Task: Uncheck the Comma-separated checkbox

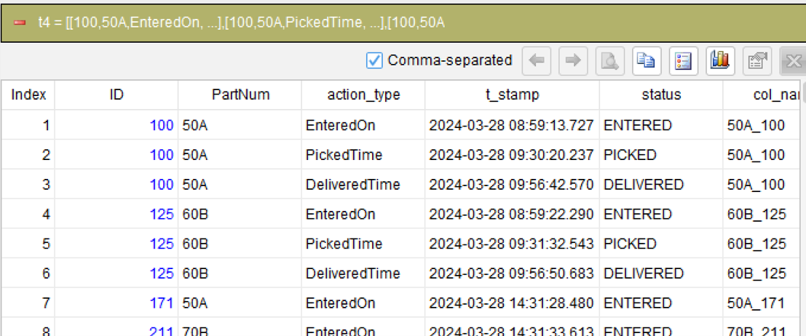Action: click(x=374, y=60)
